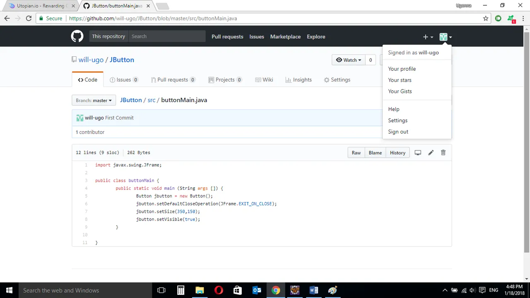Open Blame view
The image size is (530, 298).
(375, 153)
